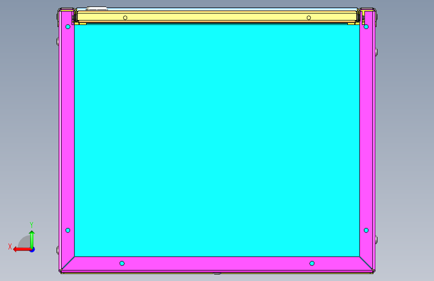
Task: Select the right hole on the yellow rail
Action: click(309, 17)
